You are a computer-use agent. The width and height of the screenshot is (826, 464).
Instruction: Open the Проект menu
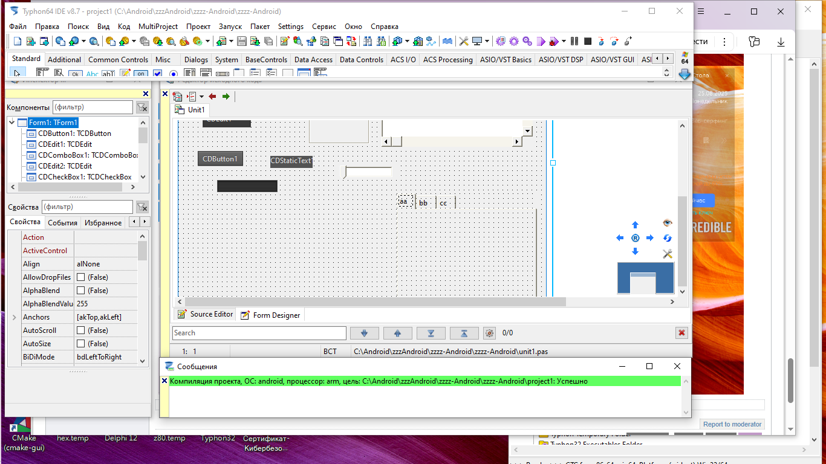(198, 27)
